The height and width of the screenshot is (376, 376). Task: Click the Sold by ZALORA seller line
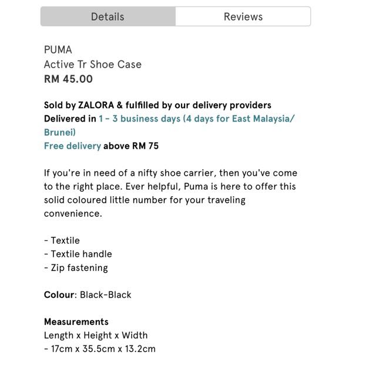[157, 105]
